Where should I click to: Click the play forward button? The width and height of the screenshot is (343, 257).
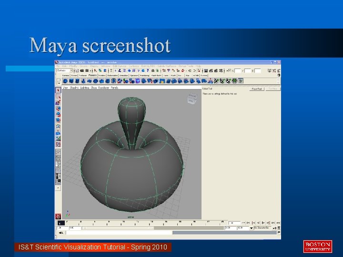(x=263, y=223)
